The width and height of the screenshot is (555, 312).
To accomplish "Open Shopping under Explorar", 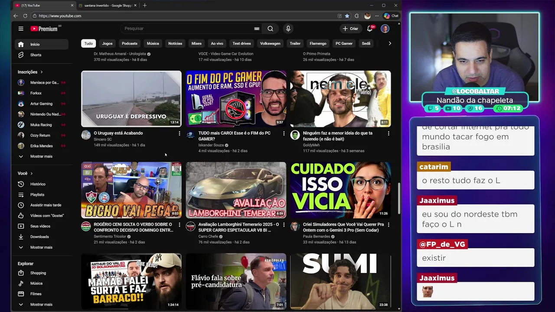I will (42, 273).
